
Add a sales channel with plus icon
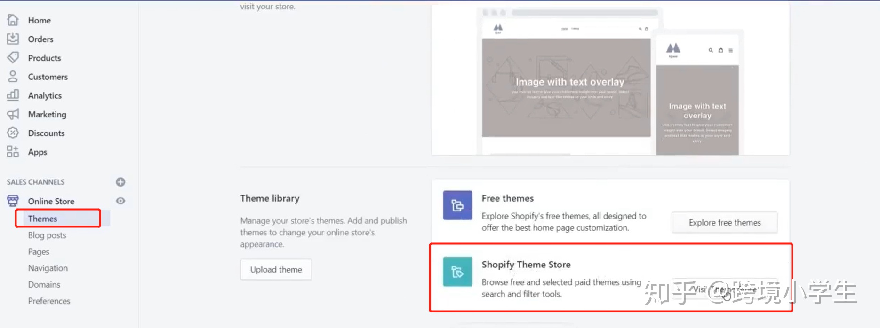point(120,182)
